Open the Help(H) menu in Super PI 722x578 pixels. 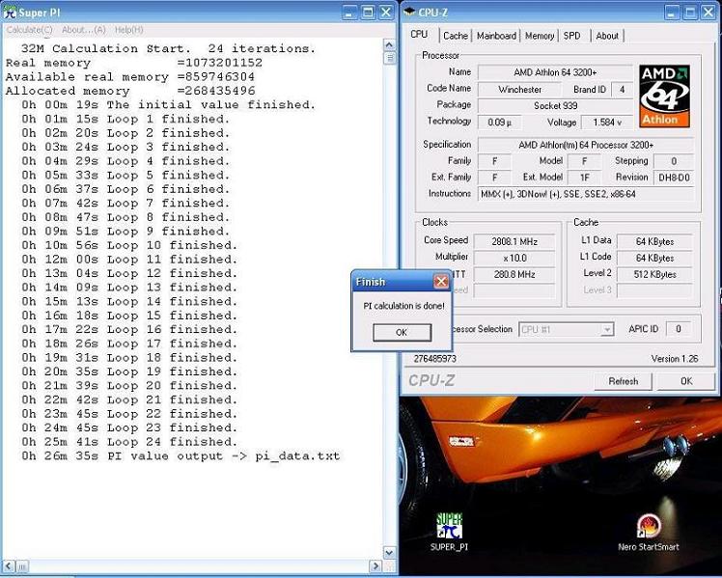click(x=129, y=30)
